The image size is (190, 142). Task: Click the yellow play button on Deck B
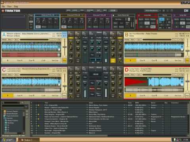pyautogui.click(x=130, y=60)
